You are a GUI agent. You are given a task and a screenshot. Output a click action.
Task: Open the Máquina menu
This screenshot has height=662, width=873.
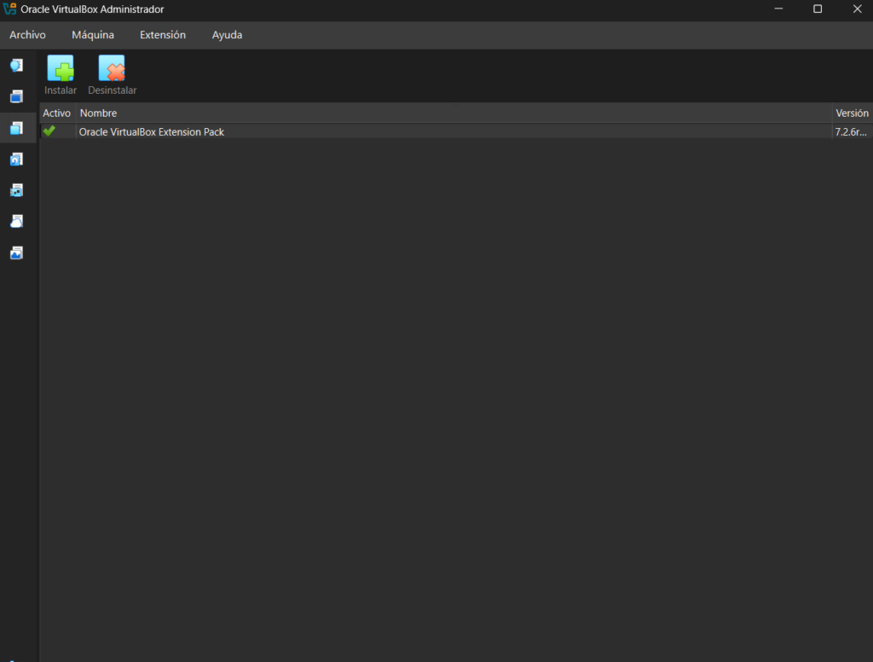click(93, 35)
